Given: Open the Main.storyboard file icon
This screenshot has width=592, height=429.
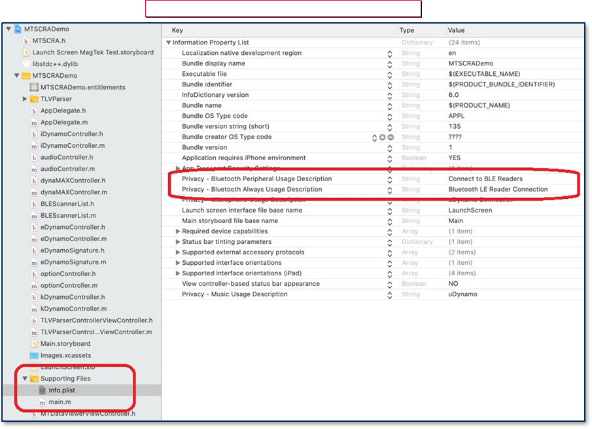Looking at the screenshot, I should [34, 344].
